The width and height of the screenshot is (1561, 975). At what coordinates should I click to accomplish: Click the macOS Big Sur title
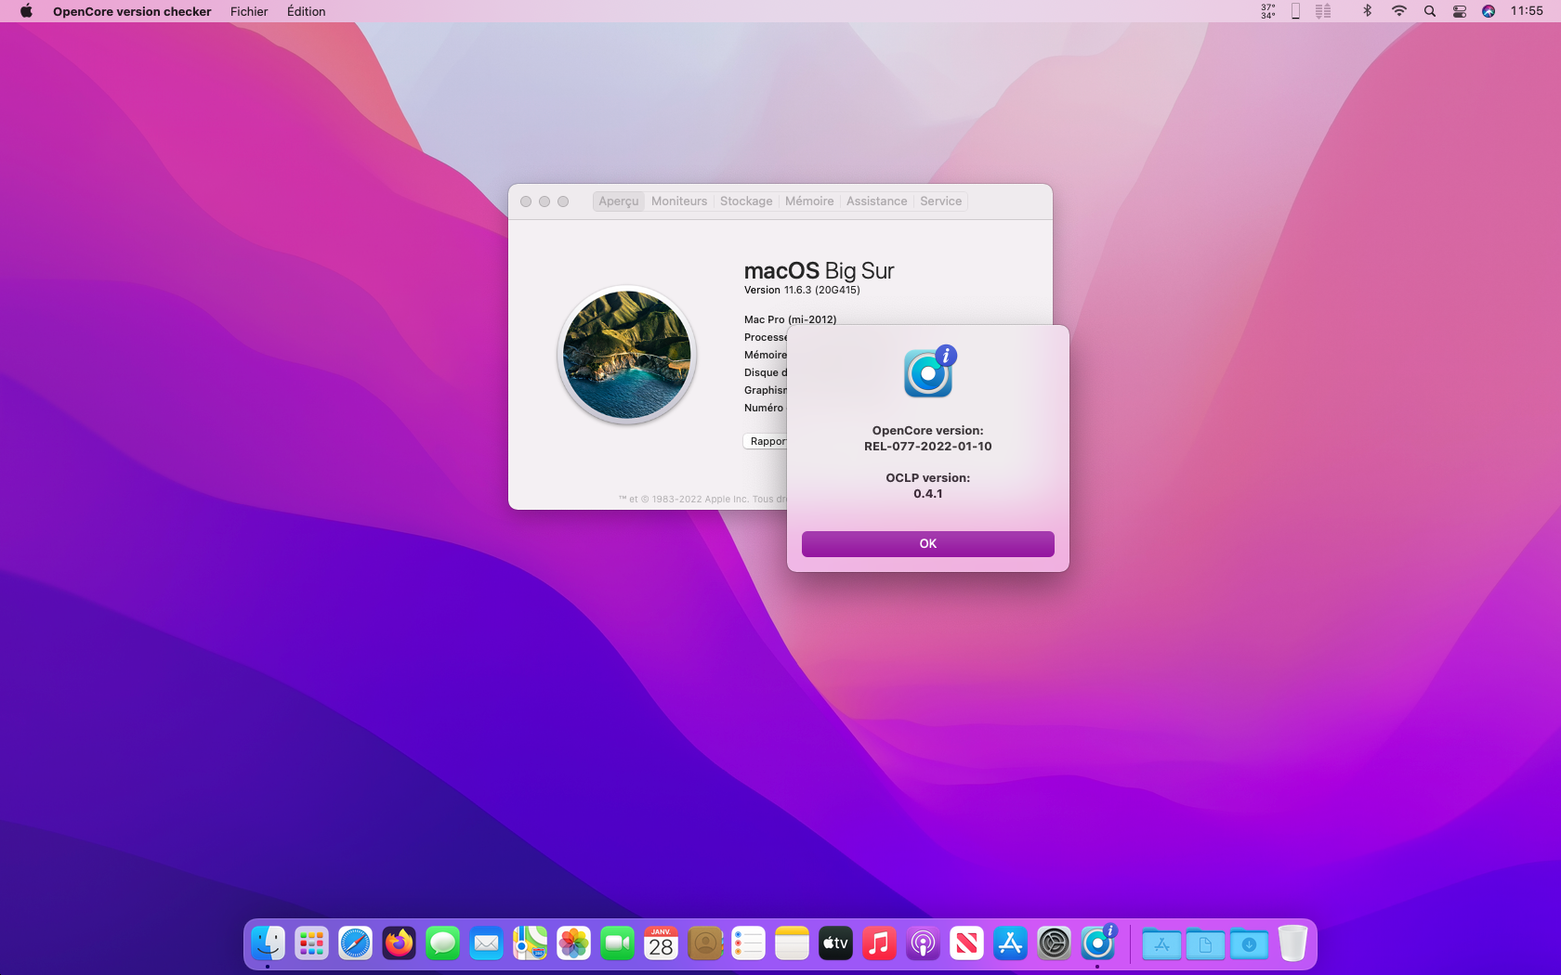pos(819,271)
